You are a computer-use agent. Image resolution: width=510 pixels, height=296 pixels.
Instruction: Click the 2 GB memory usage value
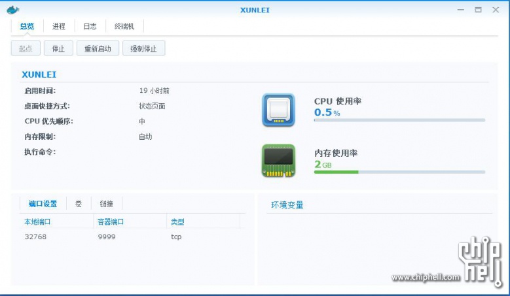click(323, 164)
